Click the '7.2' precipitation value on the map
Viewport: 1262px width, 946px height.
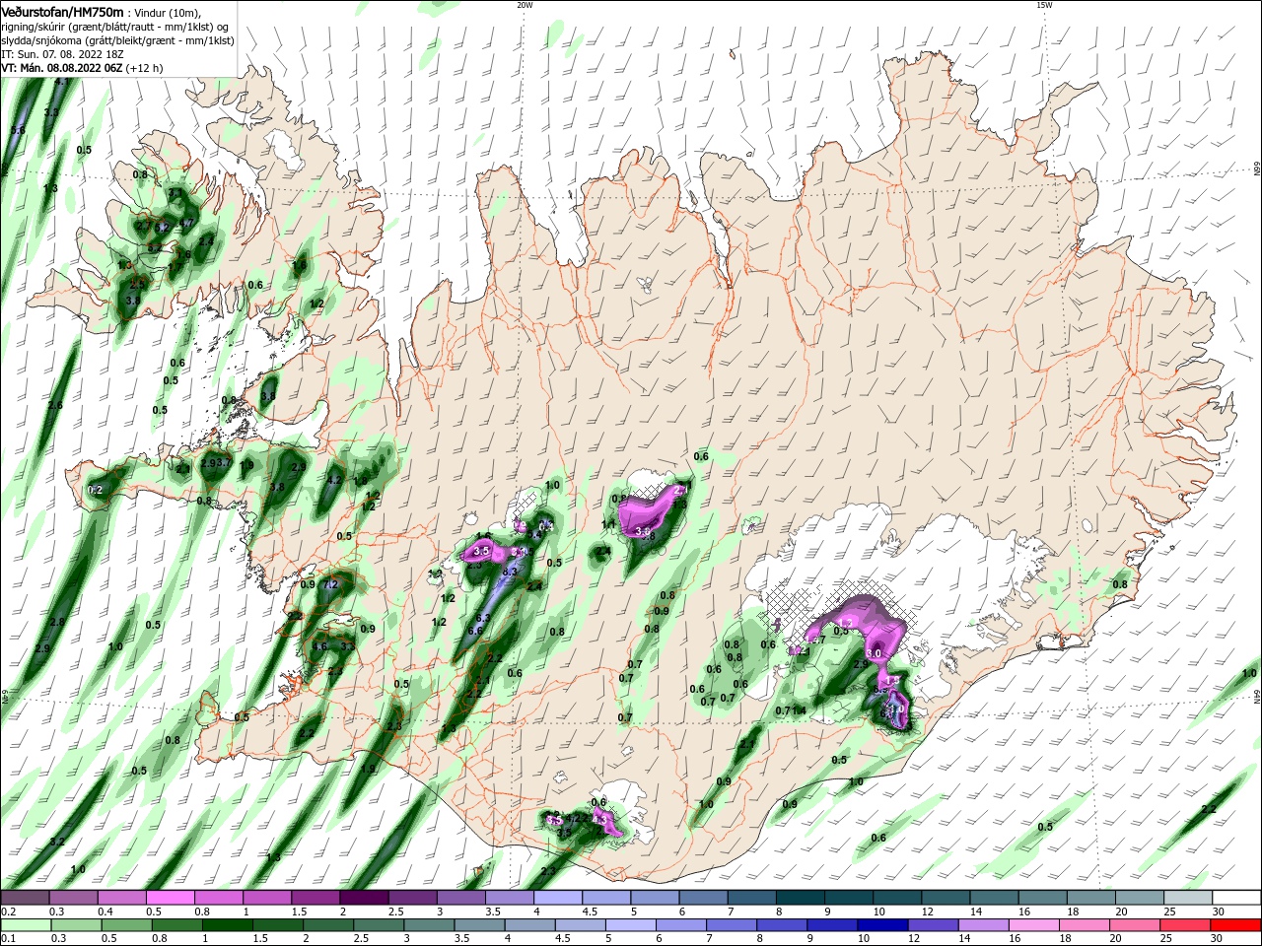tap(331, 584)
